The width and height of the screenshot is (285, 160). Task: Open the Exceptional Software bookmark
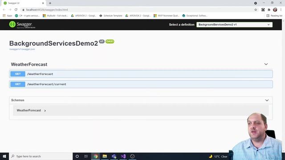pos(195,16)
